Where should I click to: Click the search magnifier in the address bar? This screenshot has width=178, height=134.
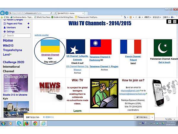click(x=51, y=13)
